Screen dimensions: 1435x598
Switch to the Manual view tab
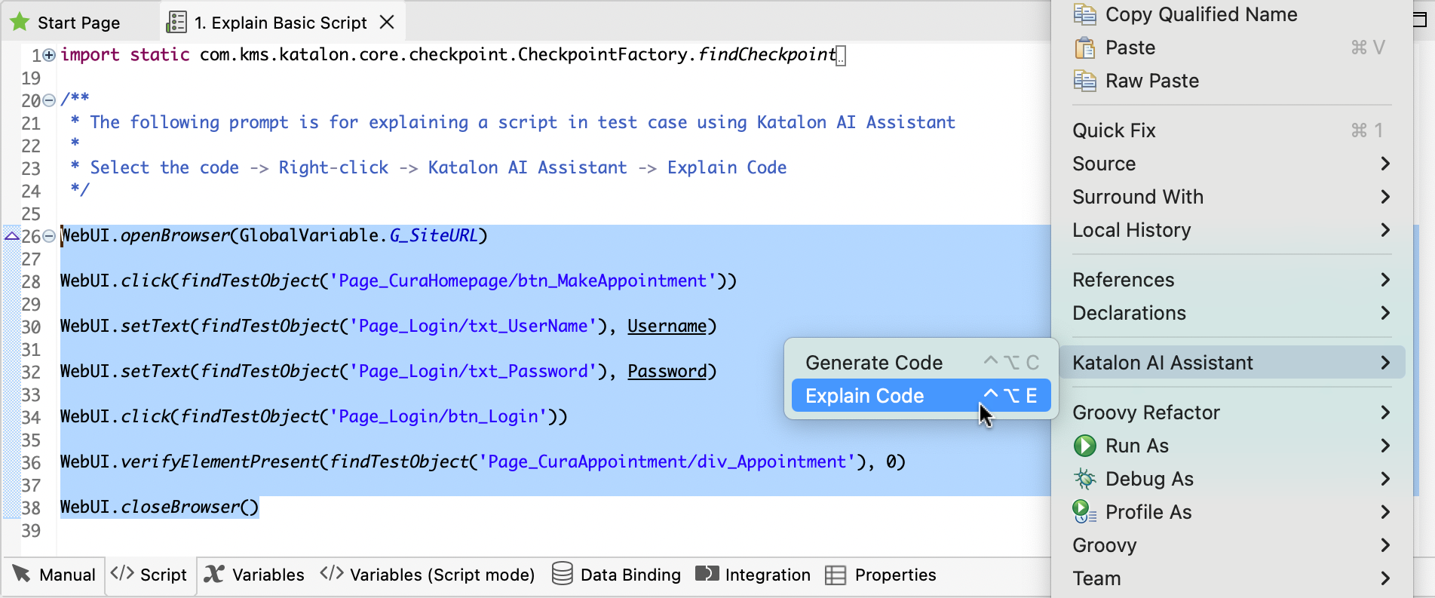54,575
